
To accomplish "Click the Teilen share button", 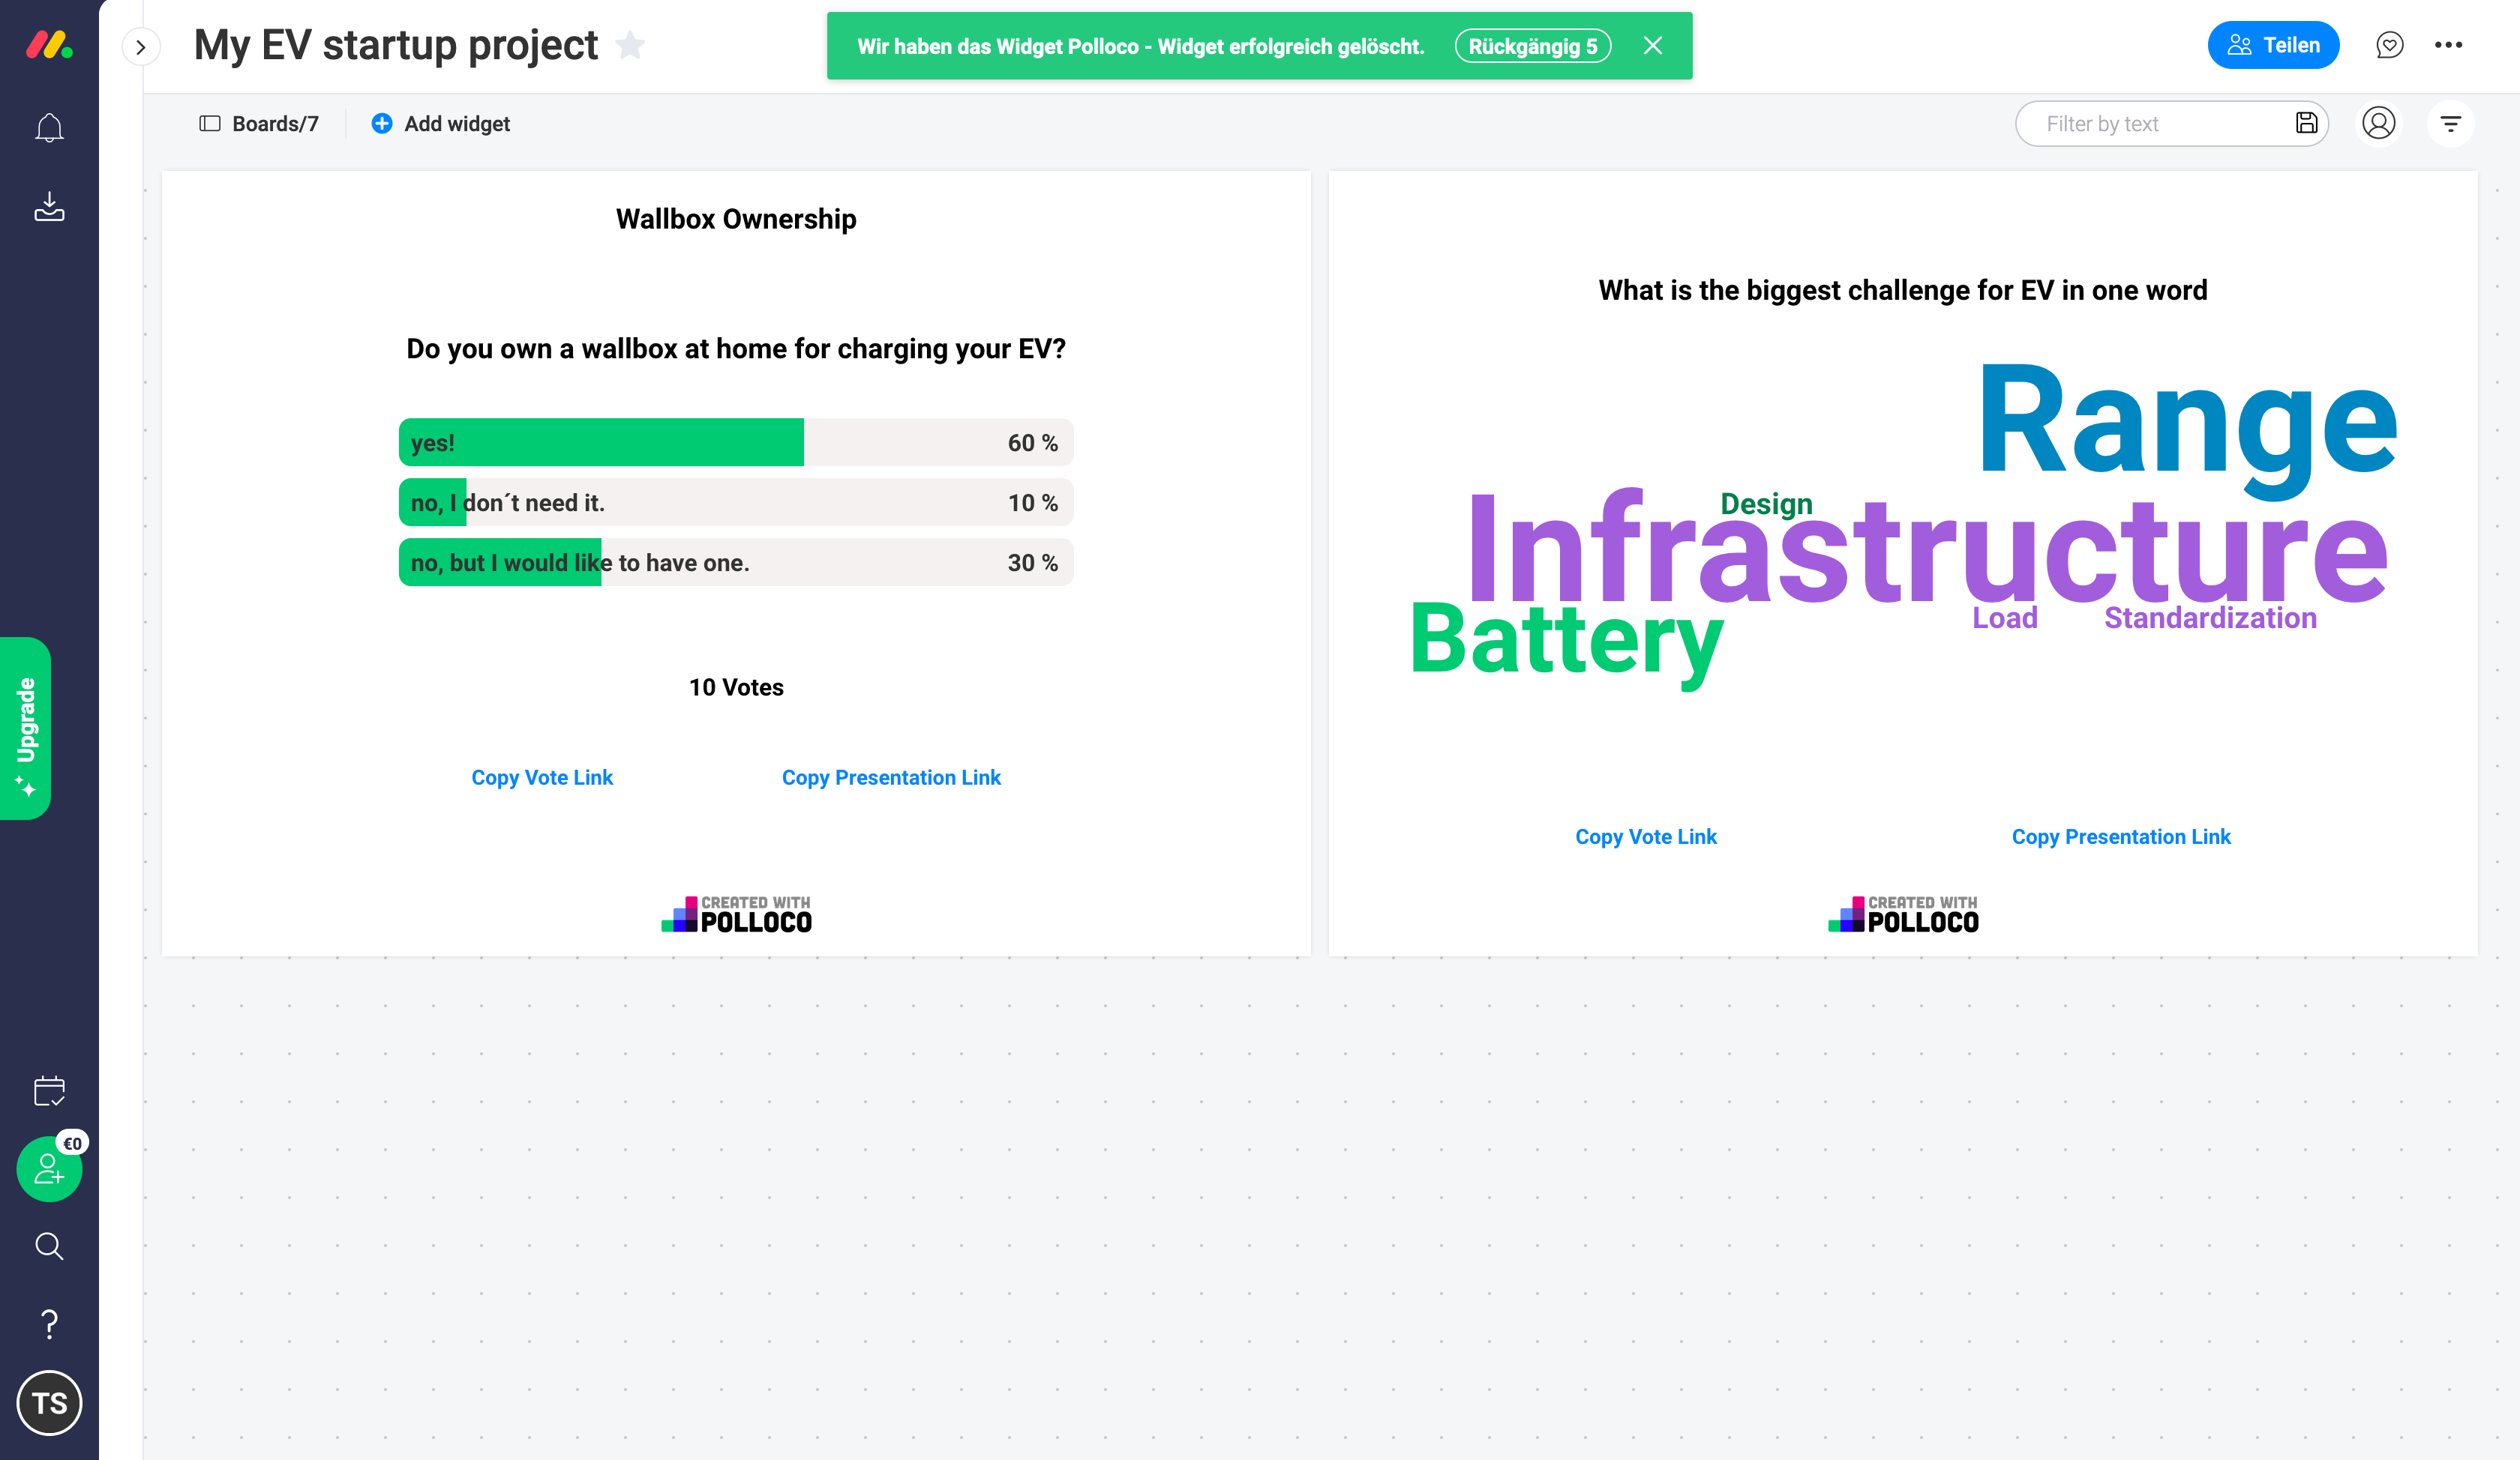I will click(2272, 45).
